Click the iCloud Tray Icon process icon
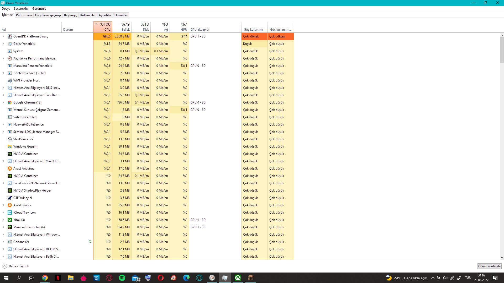The width and height of the screenshot is (504, 283). (10, 213)
